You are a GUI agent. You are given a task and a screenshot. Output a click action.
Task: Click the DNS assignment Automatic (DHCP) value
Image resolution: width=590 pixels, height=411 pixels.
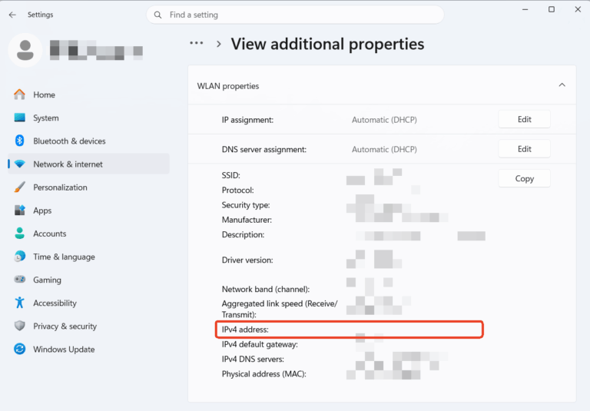[384, 150]
